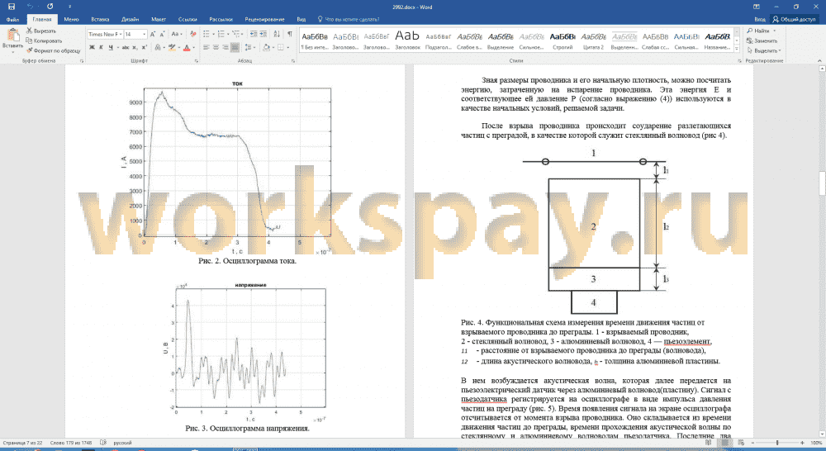Apply the Подзагол... style
Screen dimensions: 826x451
(x=439, y=40)
